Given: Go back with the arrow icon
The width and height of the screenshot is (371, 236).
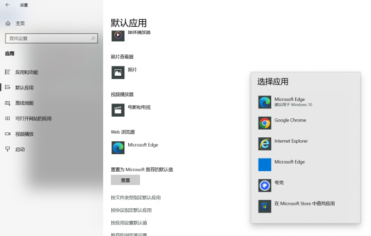Looking at the screenshot, I should pyautogui.click(x=8, y=5).
